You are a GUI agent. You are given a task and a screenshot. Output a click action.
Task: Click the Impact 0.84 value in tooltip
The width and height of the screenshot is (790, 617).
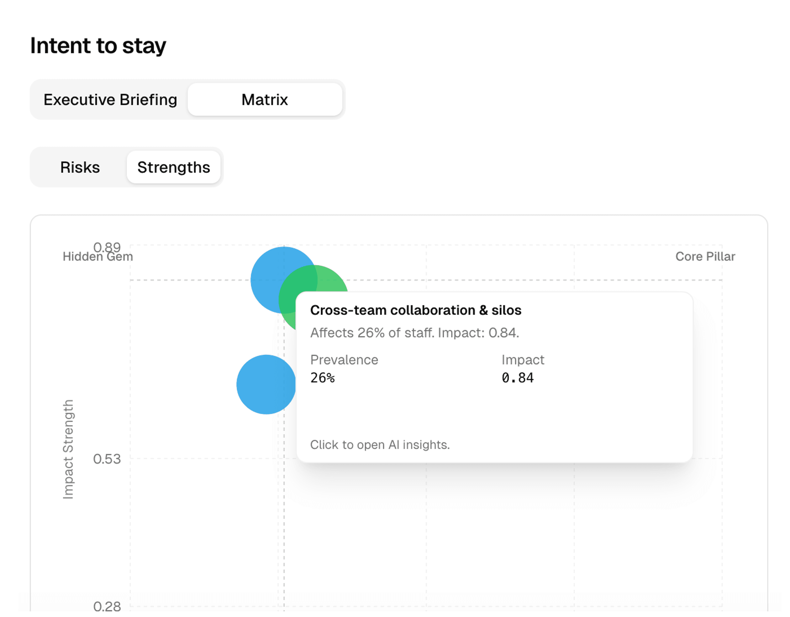click(x=517, y=378)
